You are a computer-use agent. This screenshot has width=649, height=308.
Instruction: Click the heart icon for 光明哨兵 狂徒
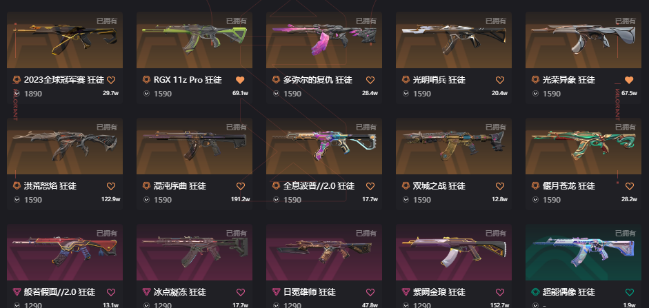pyautogui.click(x=499, y=80)
